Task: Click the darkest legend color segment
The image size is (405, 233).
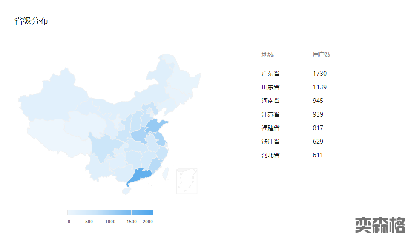Action: pos(142,213)
